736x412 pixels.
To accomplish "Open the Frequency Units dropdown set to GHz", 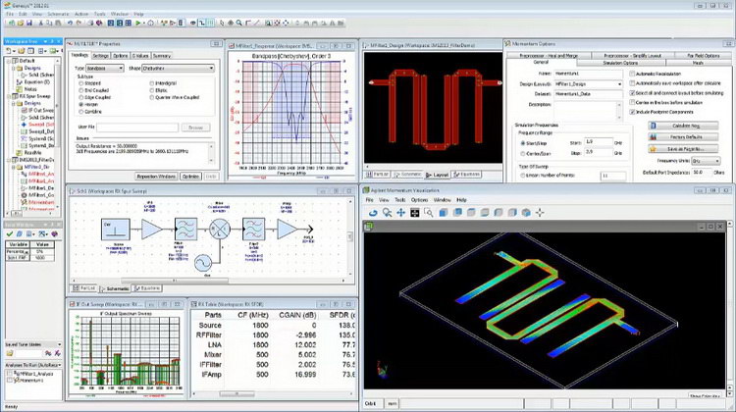I will pos(706,160).
